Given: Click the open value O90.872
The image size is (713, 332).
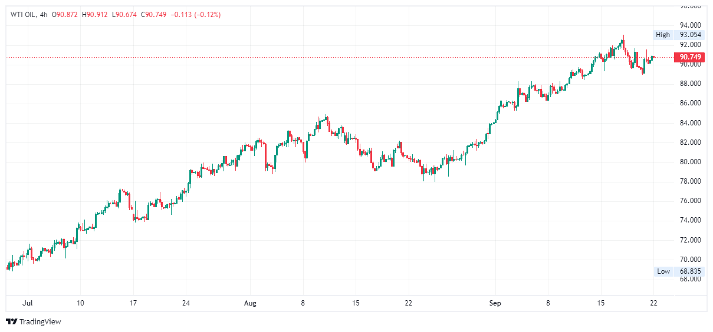Looking at the screenshot, I should click(x=66, y=14).
